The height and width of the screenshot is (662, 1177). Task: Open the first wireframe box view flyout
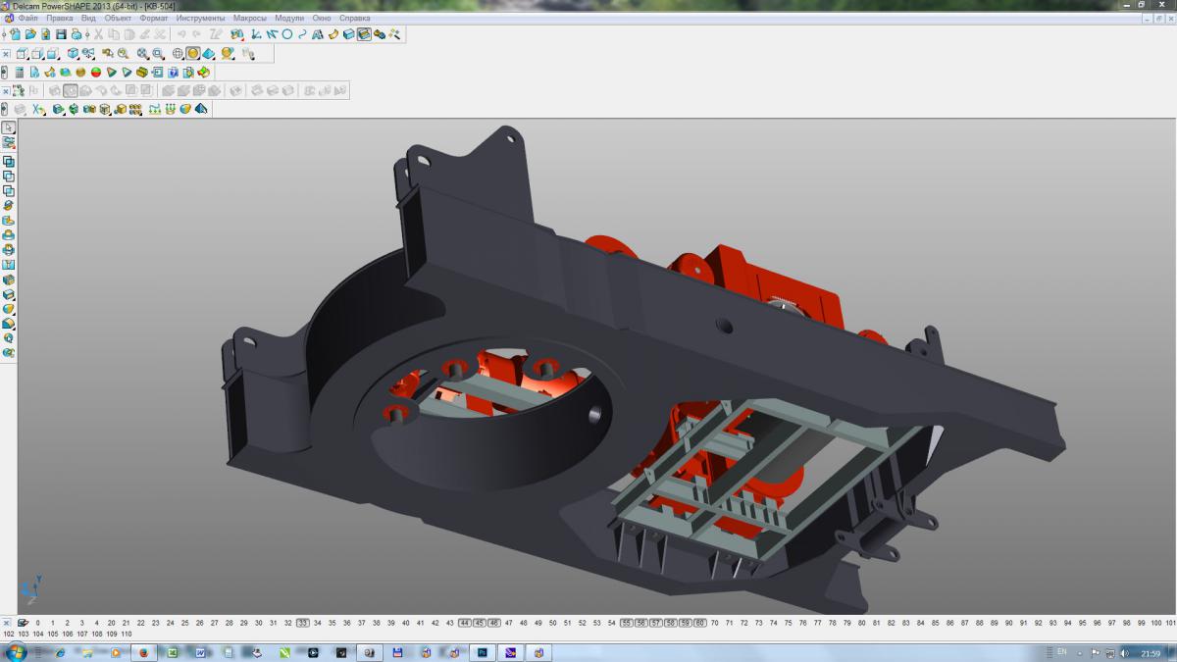click(x=23, y=54)
